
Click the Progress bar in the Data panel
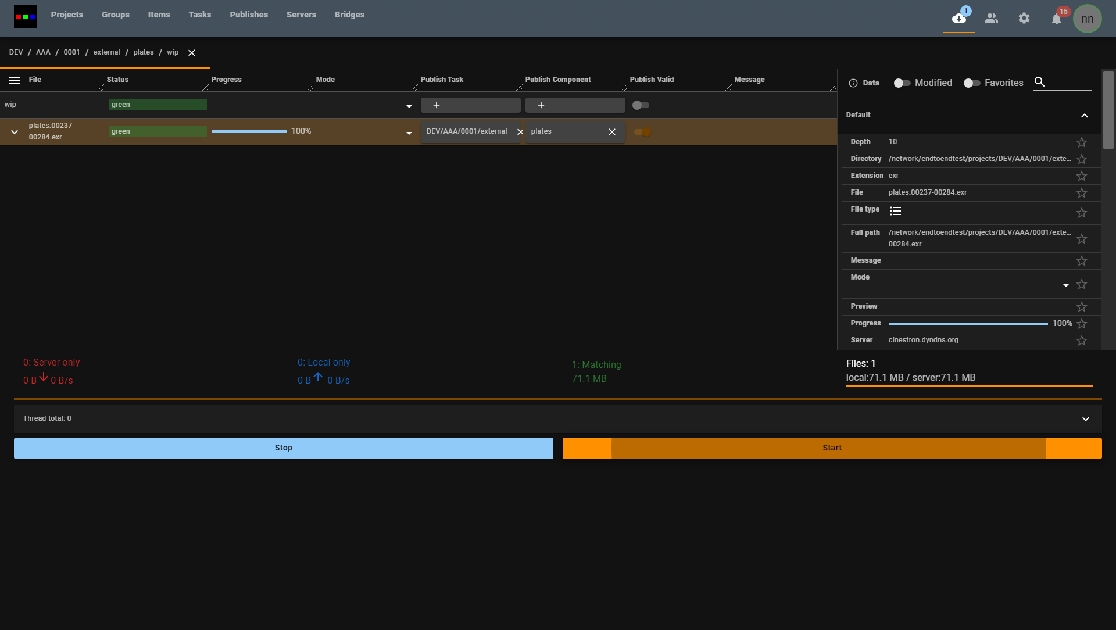(968, 324)
